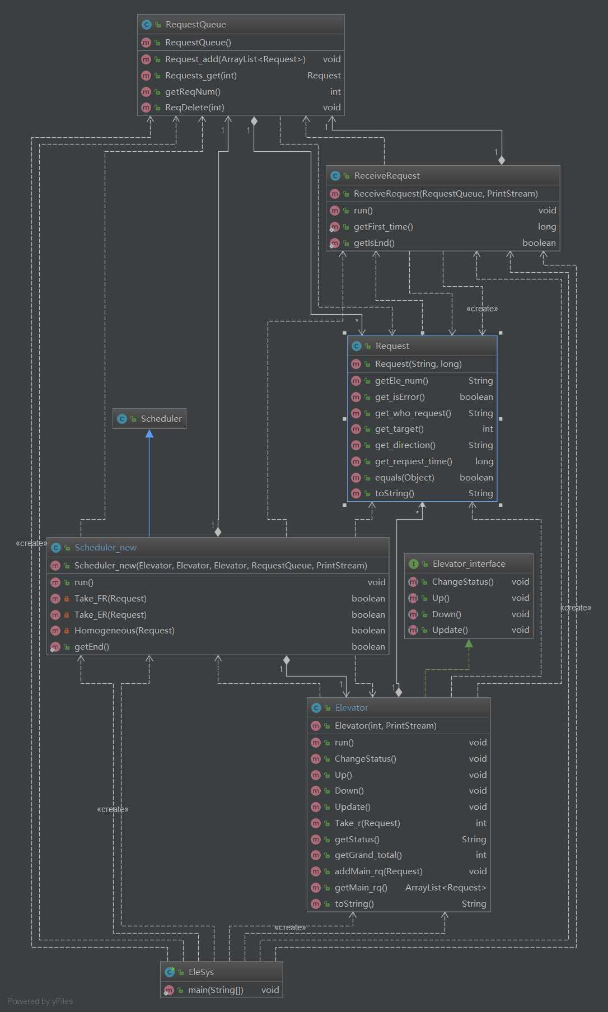The image size is (608, 1012).
Task: Select the Scheduler_new constructor row
Action: click(x=218, y=566)
